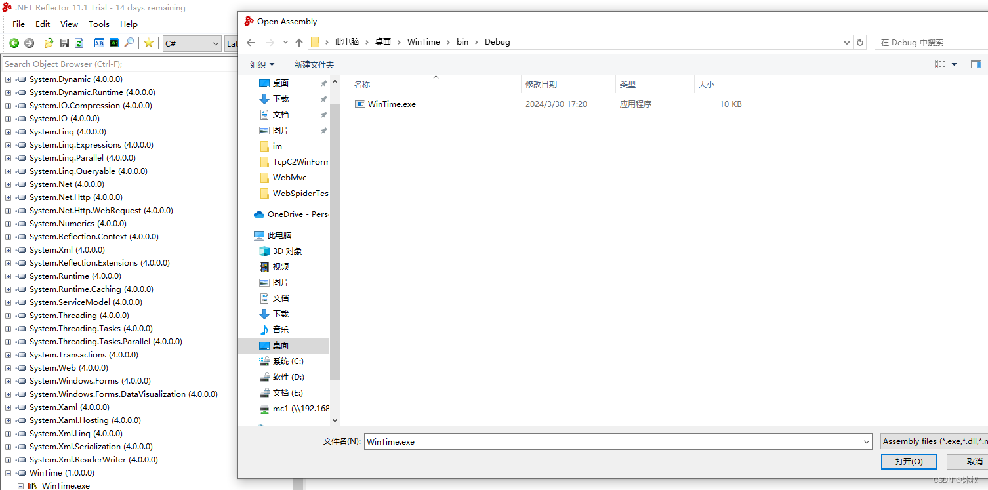The width and height of the screenshot is (988, 490).
Task: Click the 新建文件夹 button
Action: pos(314,64)
